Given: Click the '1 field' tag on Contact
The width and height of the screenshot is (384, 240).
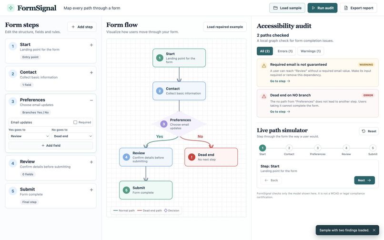Looking at the screenshot, I should tap(27, 85).
